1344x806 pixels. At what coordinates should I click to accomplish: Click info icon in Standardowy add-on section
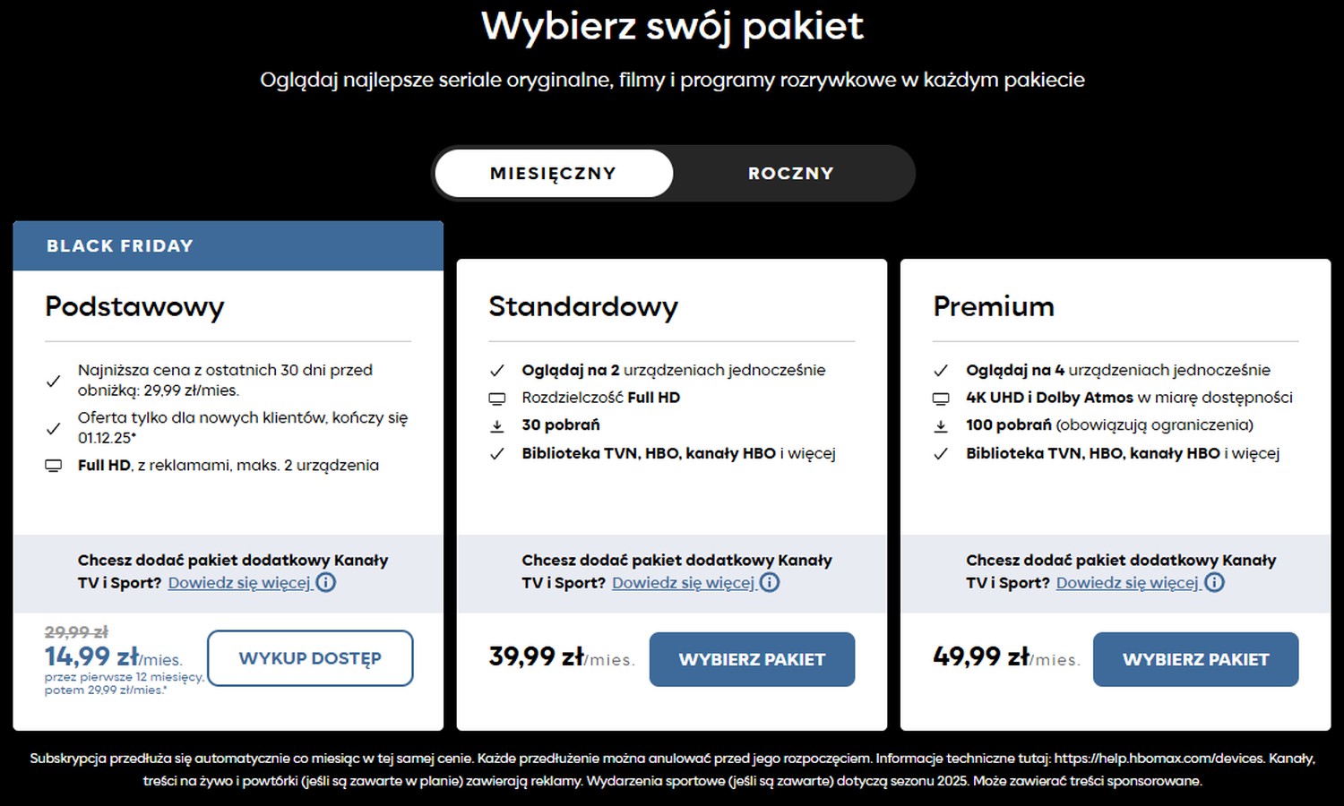pos(770,582)
